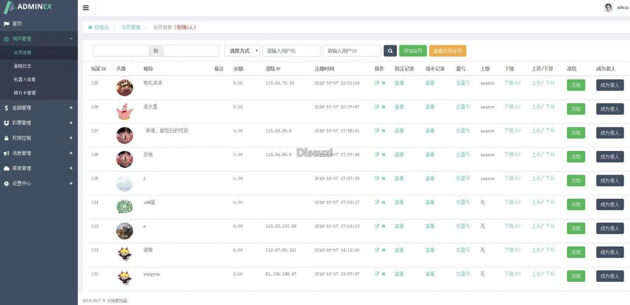This screenshot has height=305, width=630.
Task: Click the delete X icon for player 133
Action: point(383,226)
